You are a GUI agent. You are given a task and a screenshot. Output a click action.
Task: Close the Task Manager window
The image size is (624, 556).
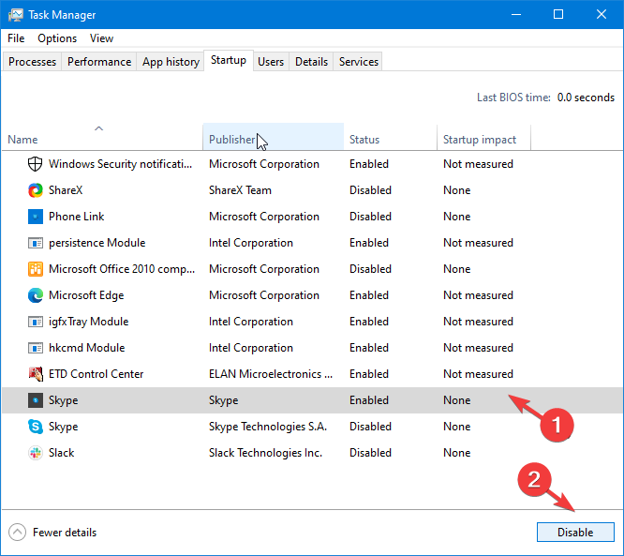602,14
